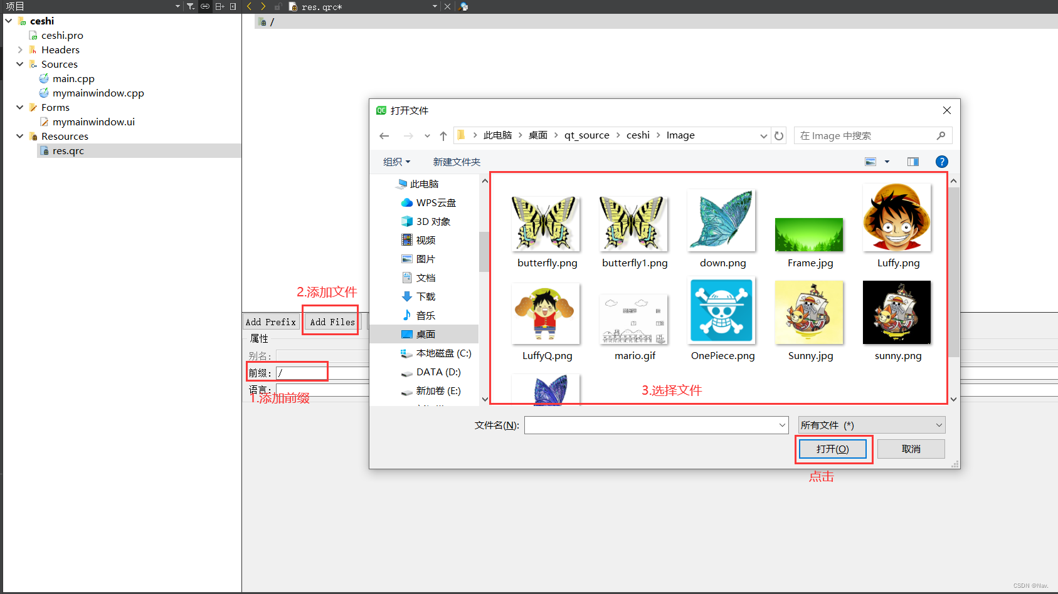Viewport: 1058px width, 594px height.
Task: Select res.qrc in project tree
Action: (68, 150)
